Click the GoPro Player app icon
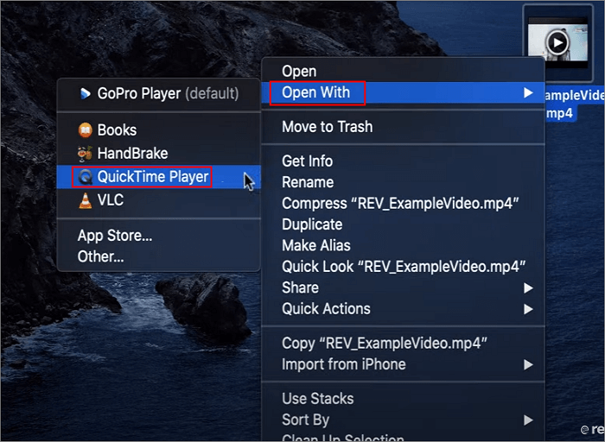Viewport: 605px width, 442px height. (86, 93)
